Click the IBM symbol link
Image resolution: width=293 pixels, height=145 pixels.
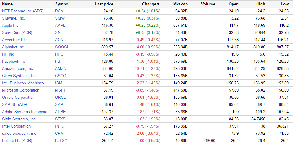59,83
